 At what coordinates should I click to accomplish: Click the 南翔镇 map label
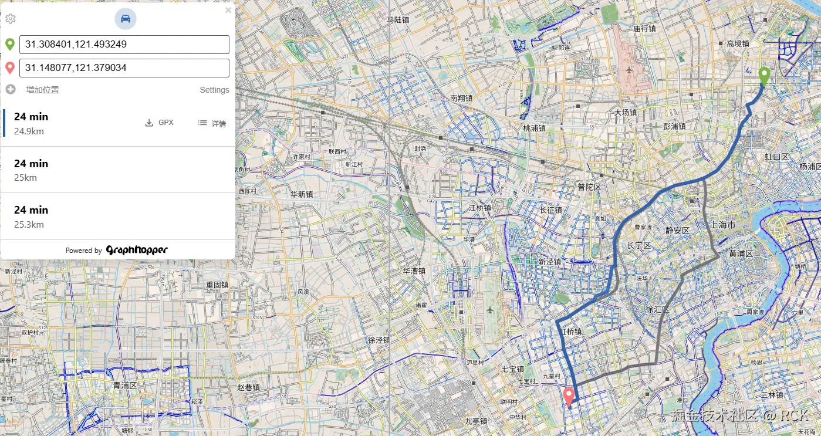click(461, 98)
